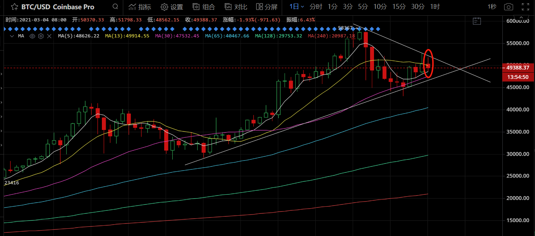Image resolution: width=535 pixels, height=236 pixels.
Task: Select the 1秒 refresh rate
Action: (492, 7)
